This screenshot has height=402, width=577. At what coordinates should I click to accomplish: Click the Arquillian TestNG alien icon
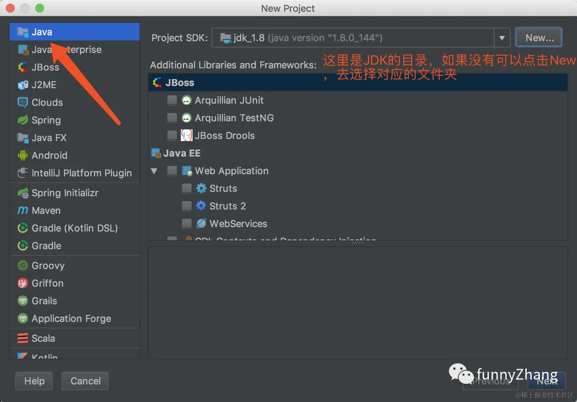(187, 118)
